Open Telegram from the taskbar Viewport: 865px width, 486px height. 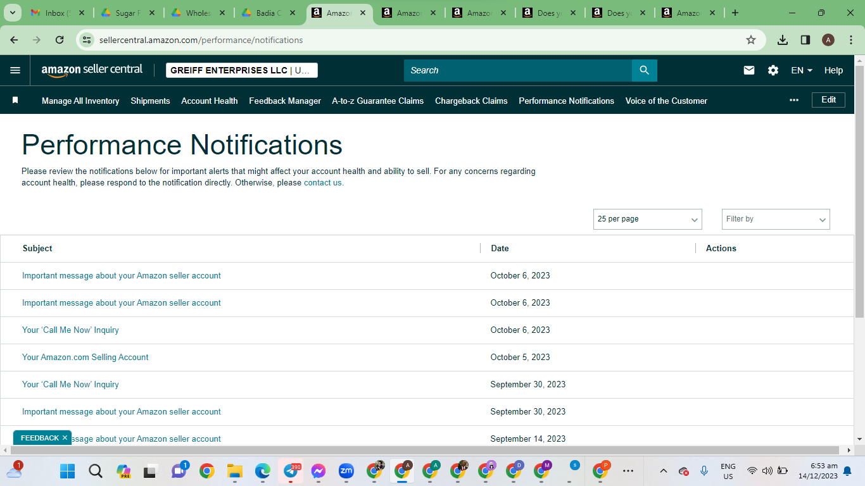click(291, 471)
